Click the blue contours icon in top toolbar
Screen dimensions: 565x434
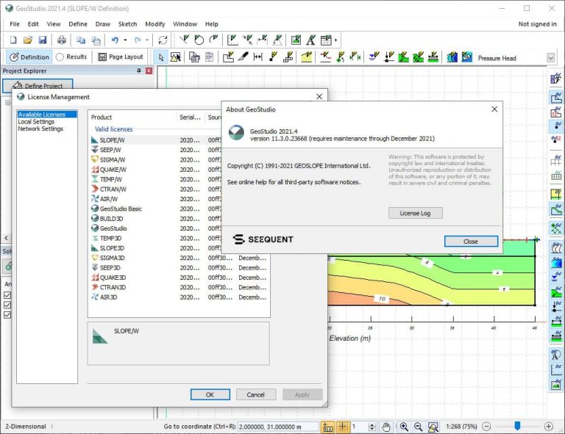click(452, 57)
